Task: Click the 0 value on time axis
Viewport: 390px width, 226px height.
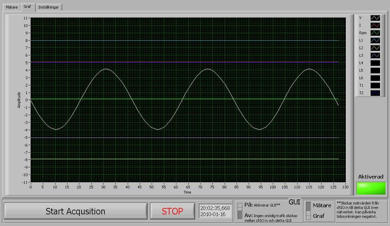Action: tap(30, 187)
